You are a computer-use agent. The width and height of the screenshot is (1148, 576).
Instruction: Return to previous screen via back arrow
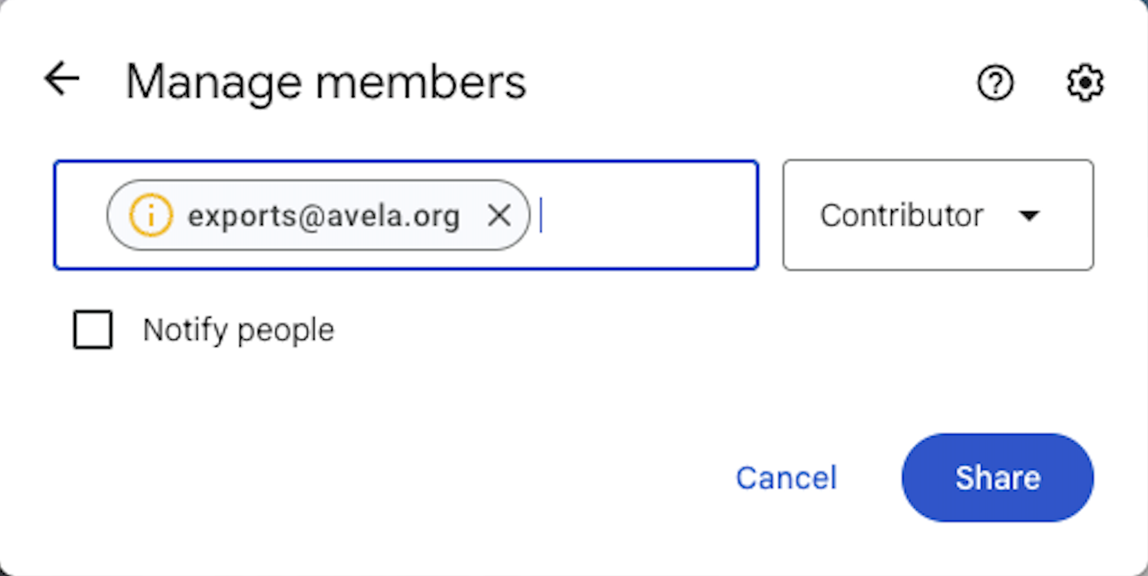(62, 78)
